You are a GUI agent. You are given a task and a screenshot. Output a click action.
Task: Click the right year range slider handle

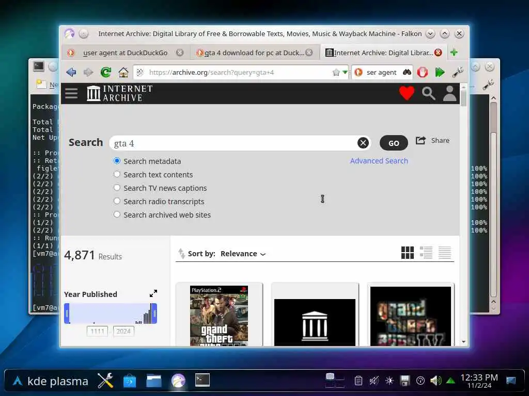click(x=154, y=313)
